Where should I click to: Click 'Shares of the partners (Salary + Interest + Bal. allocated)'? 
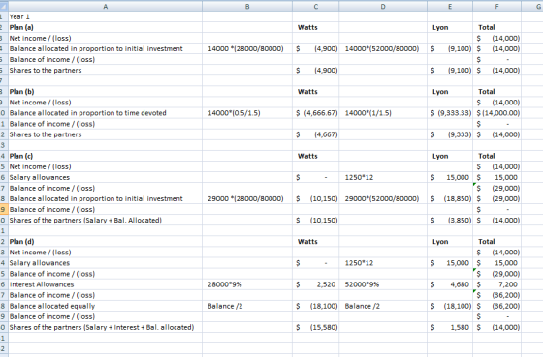click(102, 327)
